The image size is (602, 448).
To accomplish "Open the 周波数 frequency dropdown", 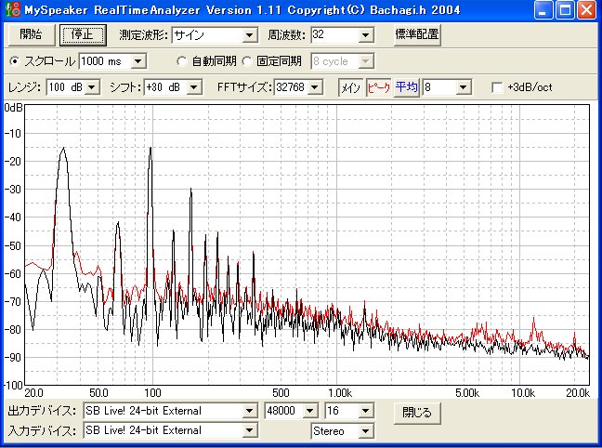I will [x=365, y=35].
